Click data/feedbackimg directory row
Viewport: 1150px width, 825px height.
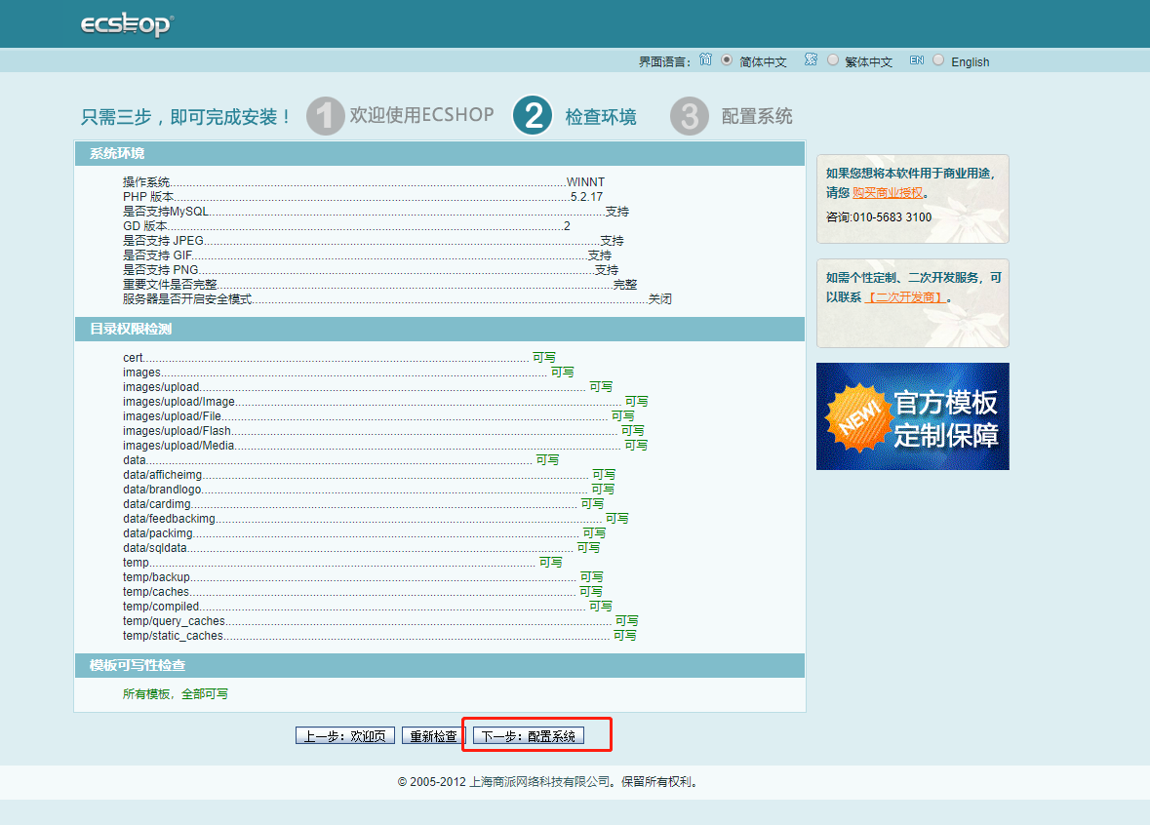coord(376,519)
